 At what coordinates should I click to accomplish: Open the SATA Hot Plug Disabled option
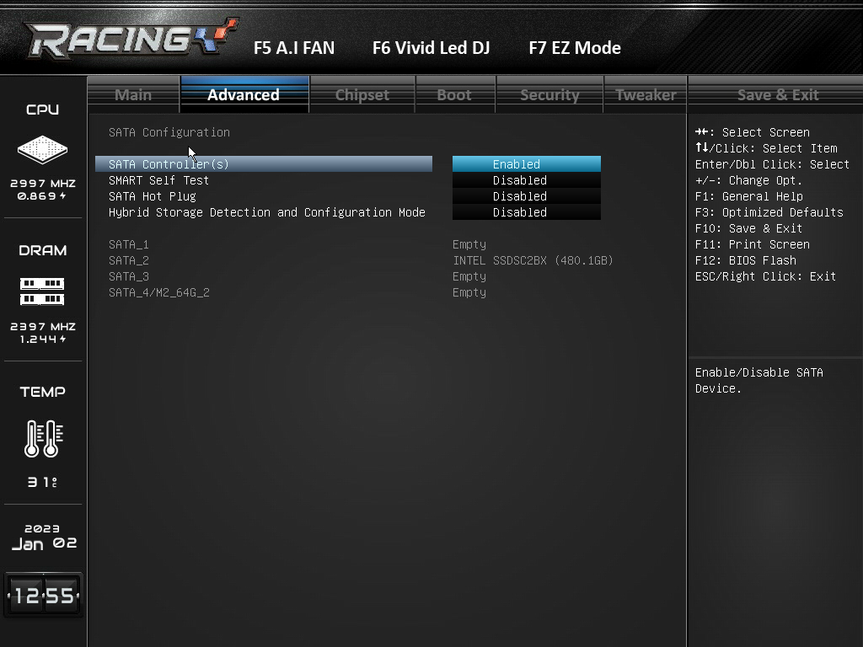tap(526, 195)
